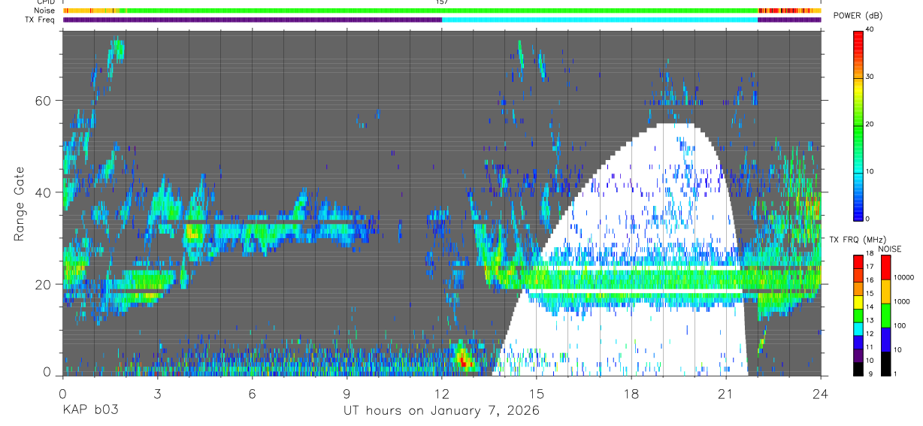Click the 12 hour tick on the time axis
This screenshot has width=923, height=426.
click(x=441, y=393)
